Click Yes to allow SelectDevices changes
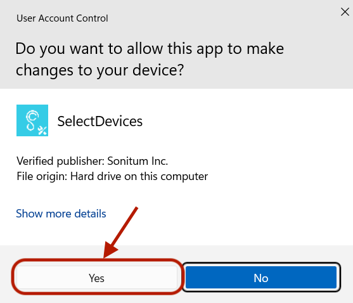Viewport: 353px width, 303px height. coord(97,278)
